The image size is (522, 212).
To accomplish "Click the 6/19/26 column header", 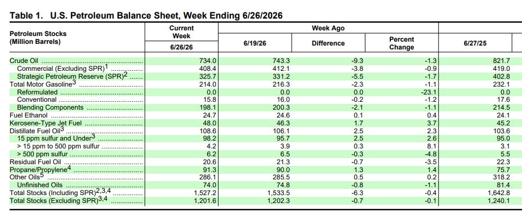I will point(255,43).
